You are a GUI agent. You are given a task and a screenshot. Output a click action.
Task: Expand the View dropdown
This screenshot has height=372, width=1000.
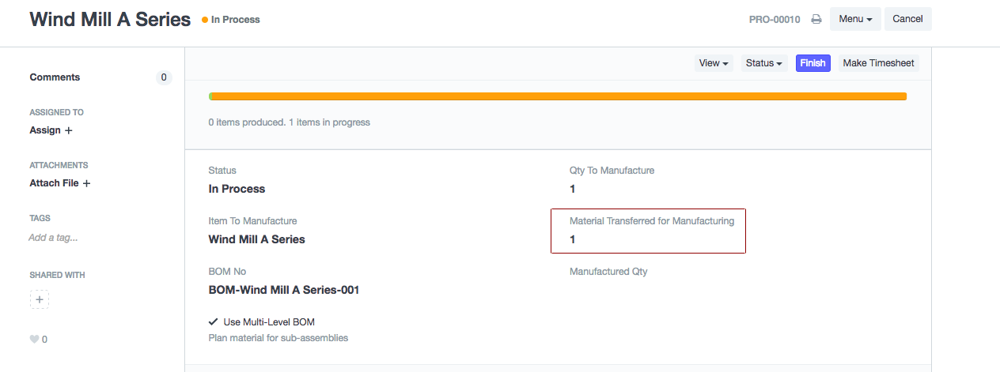point(714,63)
